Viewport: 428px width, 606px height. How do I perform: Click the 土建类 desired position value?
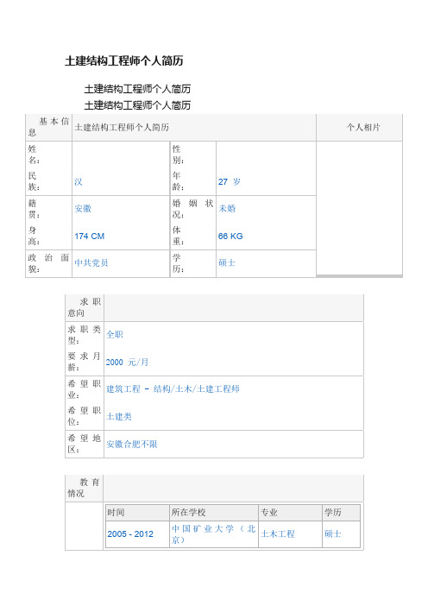pyautogui.click(x=119, y=417)
